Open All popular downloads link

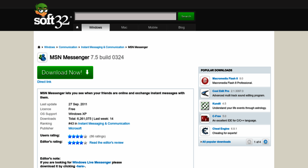[216, 142]
